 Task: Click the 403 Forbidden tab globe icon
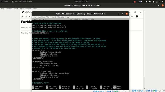coord(23,12)
